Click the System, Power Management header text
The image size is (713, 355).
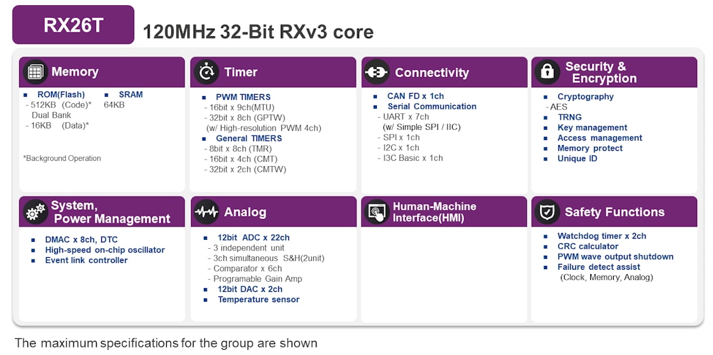[111, 212]
